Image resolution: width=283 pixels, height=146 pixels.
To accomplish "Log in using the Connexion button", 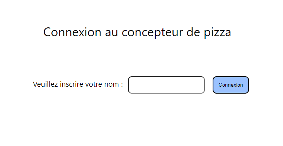I will [231, 85].
